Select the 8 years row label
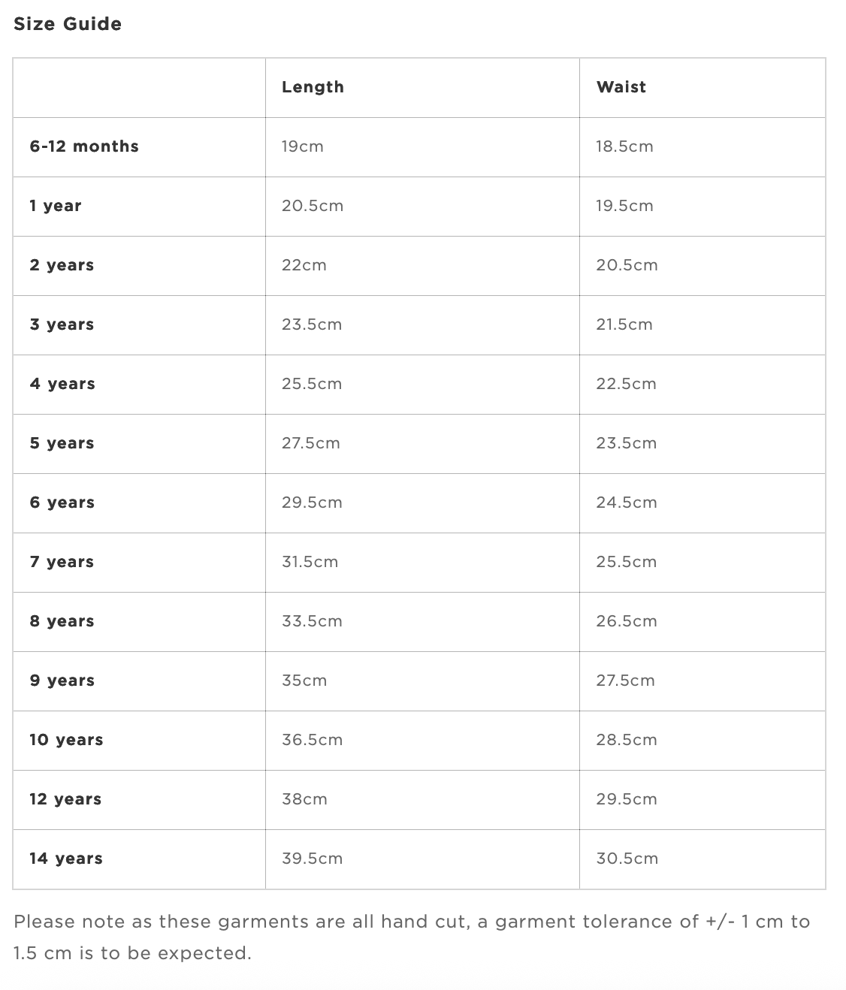This screenshot has height=990, width=846. tap(62, 621)
